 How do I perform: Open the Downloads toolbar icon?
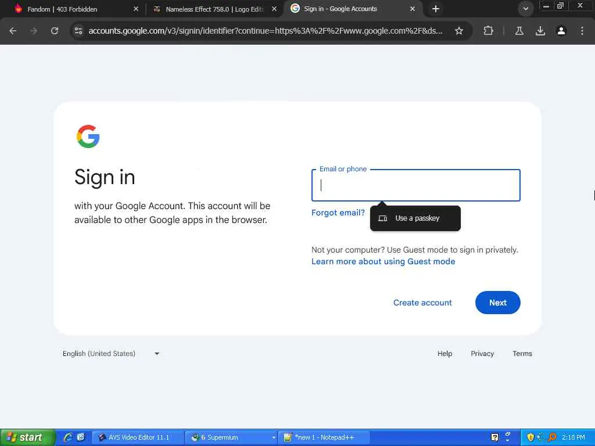(x=540, y=31)
